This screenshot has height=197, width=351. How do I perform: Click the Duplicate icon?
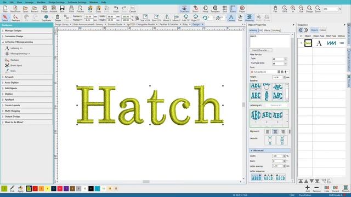pos(46,18)
